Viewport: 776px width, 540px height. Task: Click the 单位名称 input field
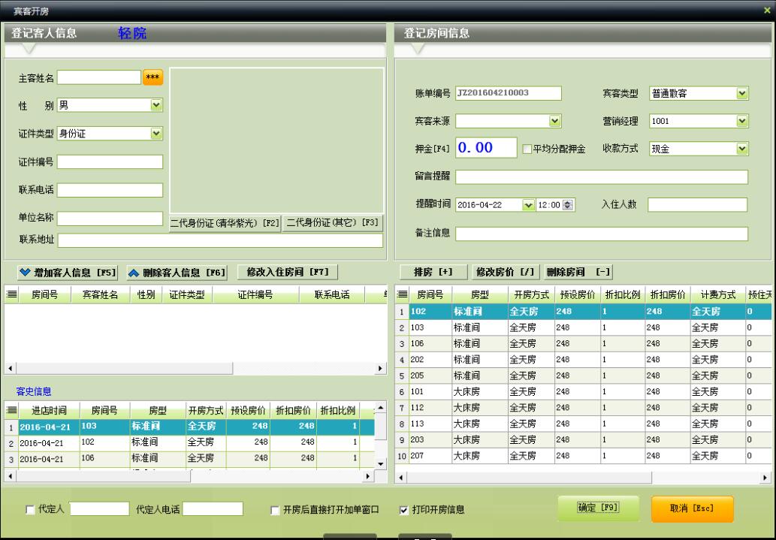tap(110, 219)
